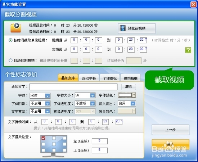The image size is (198, 162).
Task: Click the auto-cut segment length second field
Action: point(99,61)
